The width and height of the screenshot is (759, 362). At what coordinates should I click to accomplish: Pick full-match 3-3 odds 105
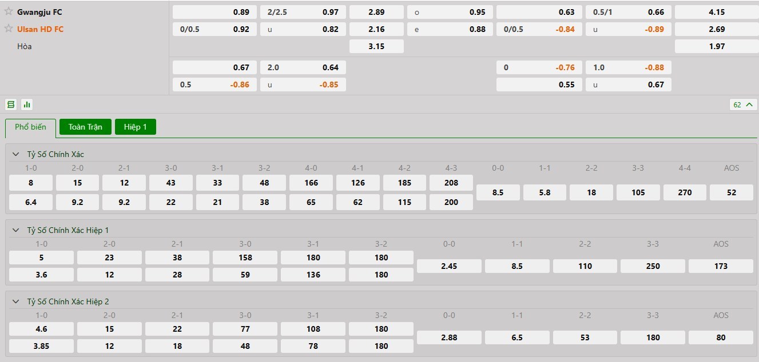click(638, 192)
